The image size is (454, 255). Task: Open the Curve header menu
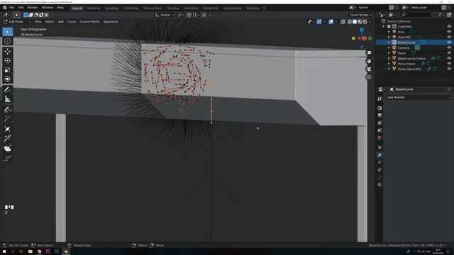(x=72, y=22)
